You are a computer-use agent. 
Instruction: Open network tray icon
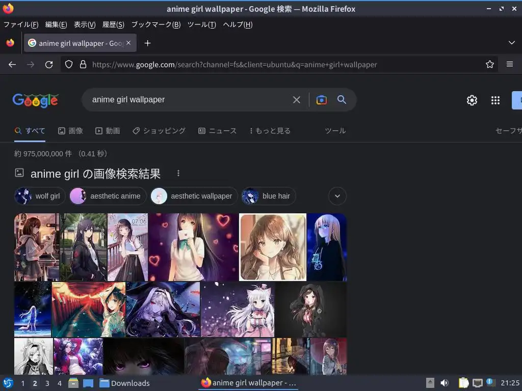click(x=477, y=383)
